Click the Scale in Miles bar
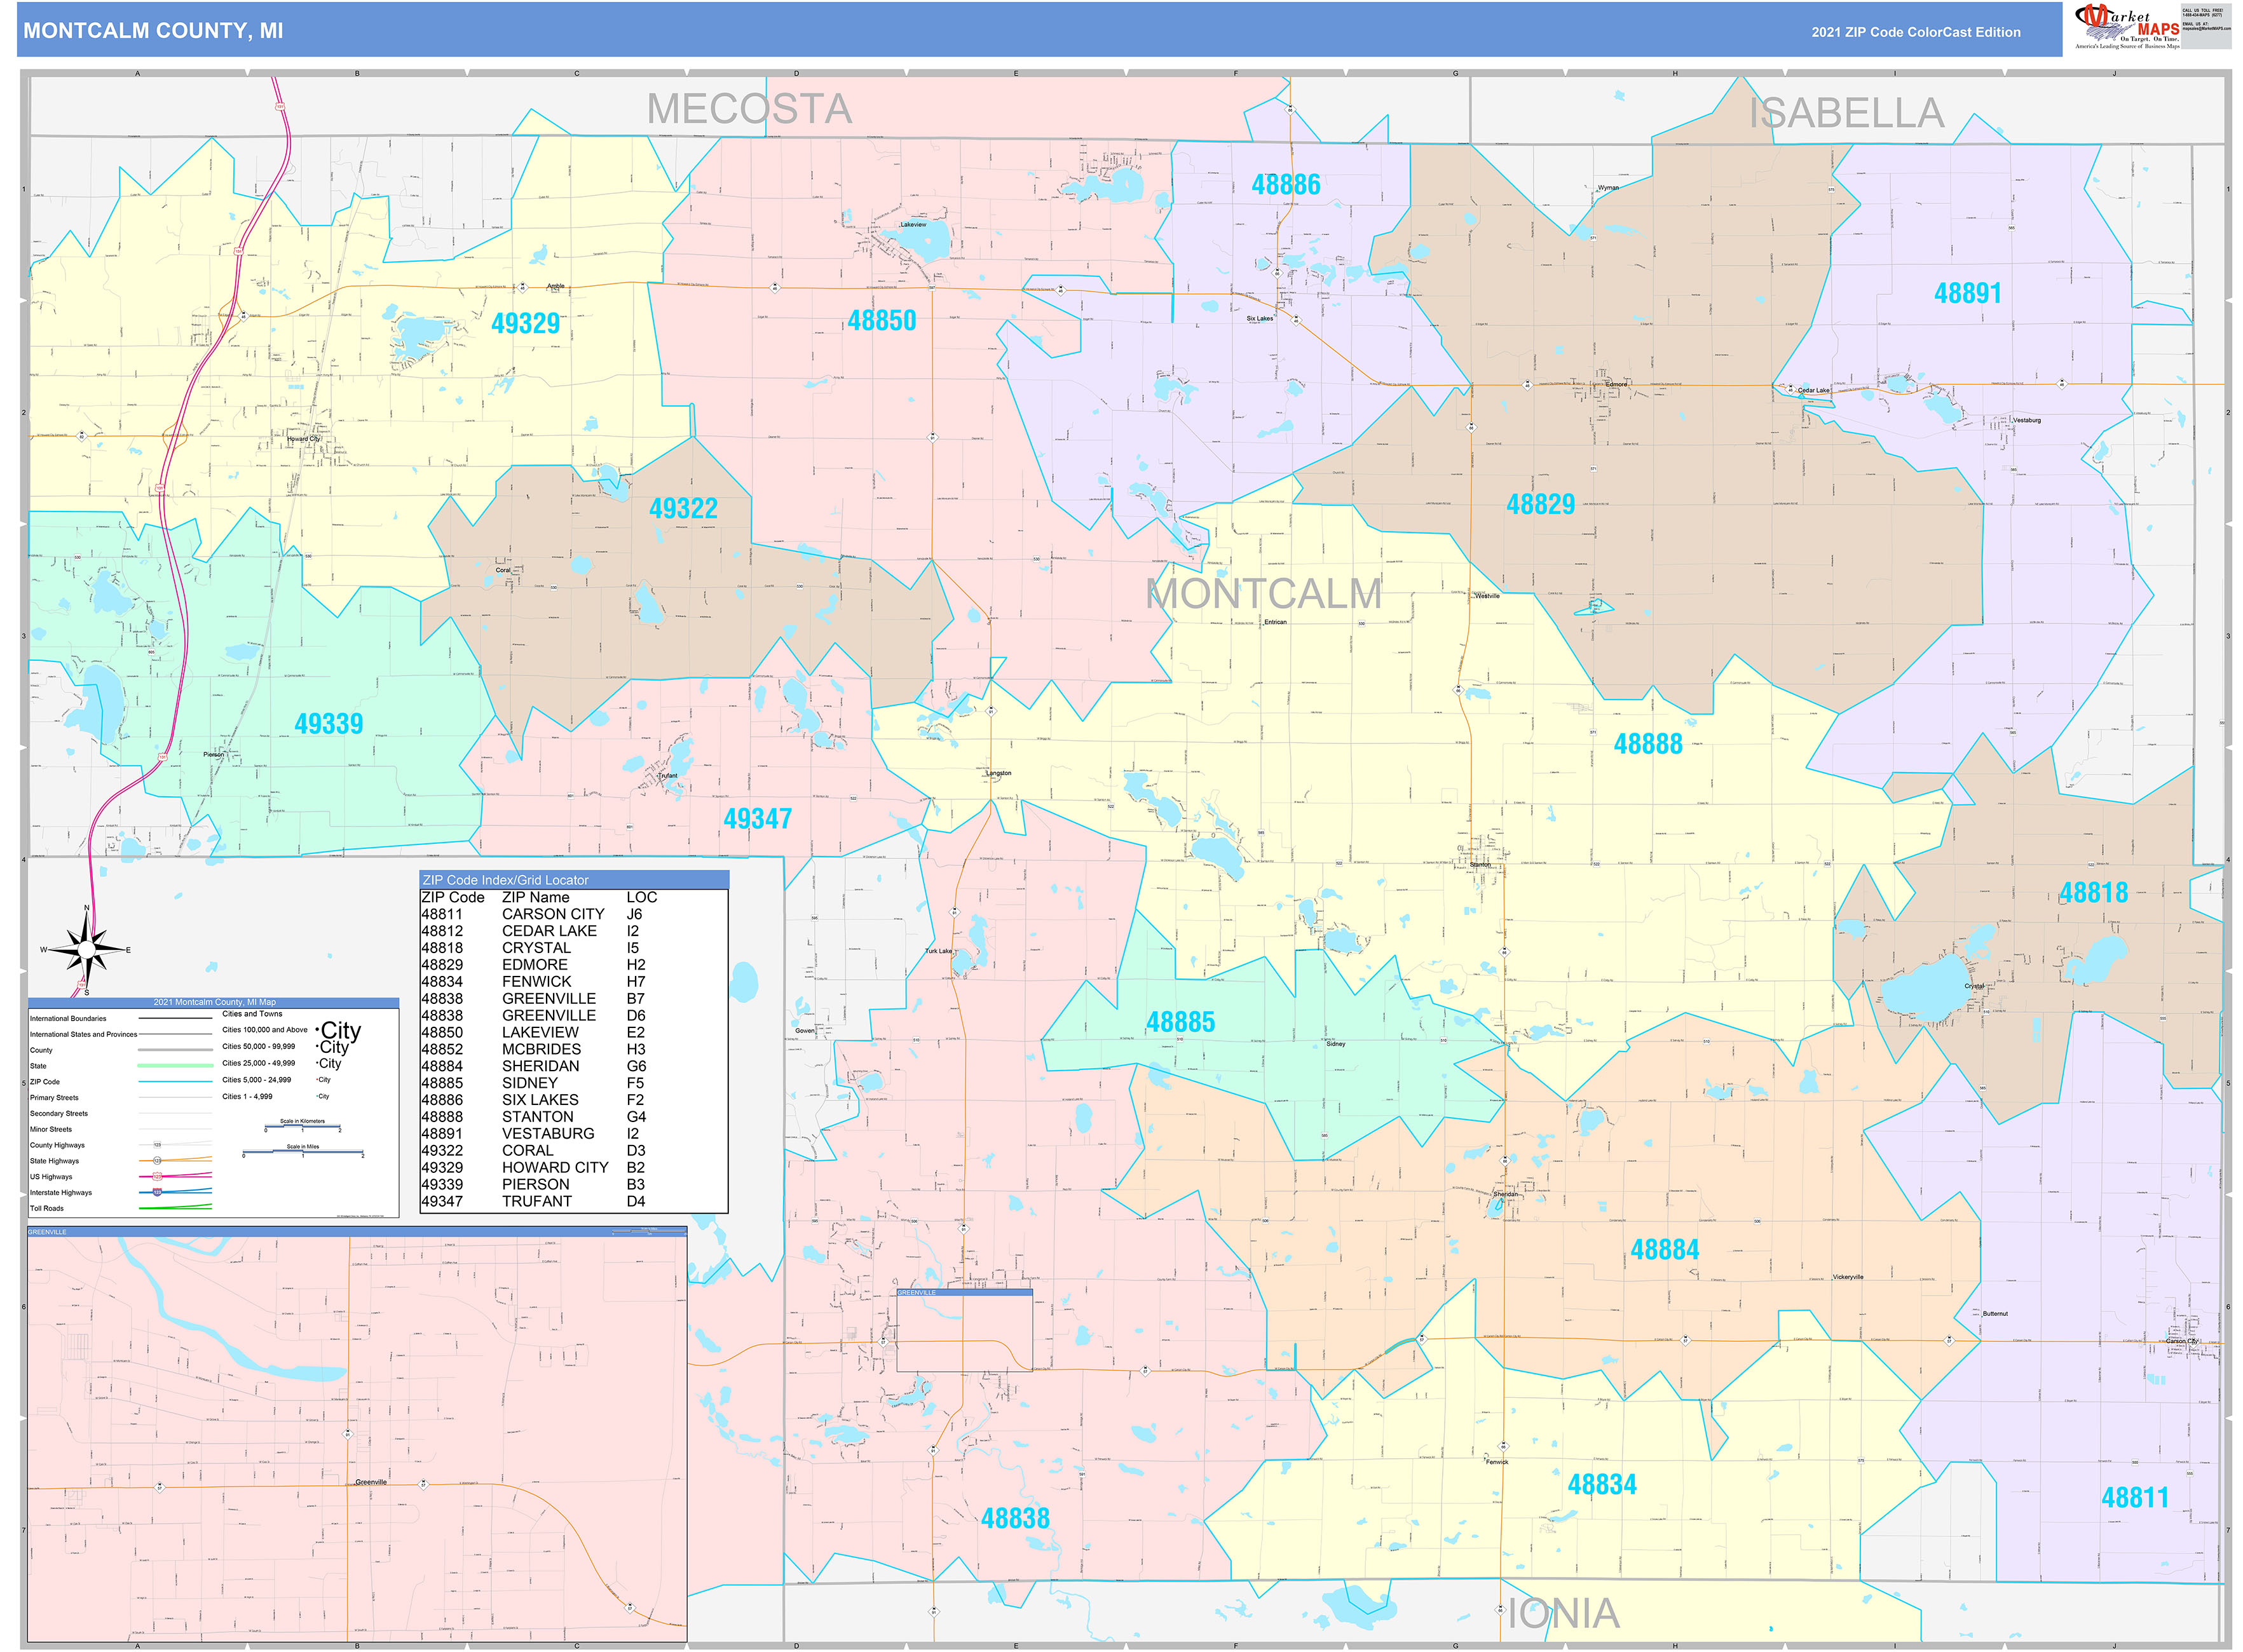The width and height of the screenshot is (2243, 1652). (304, 1152)
